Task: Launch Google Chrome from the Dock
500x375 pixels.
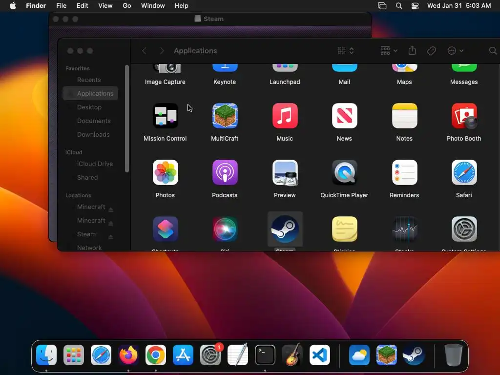Action: click(156, 355)
